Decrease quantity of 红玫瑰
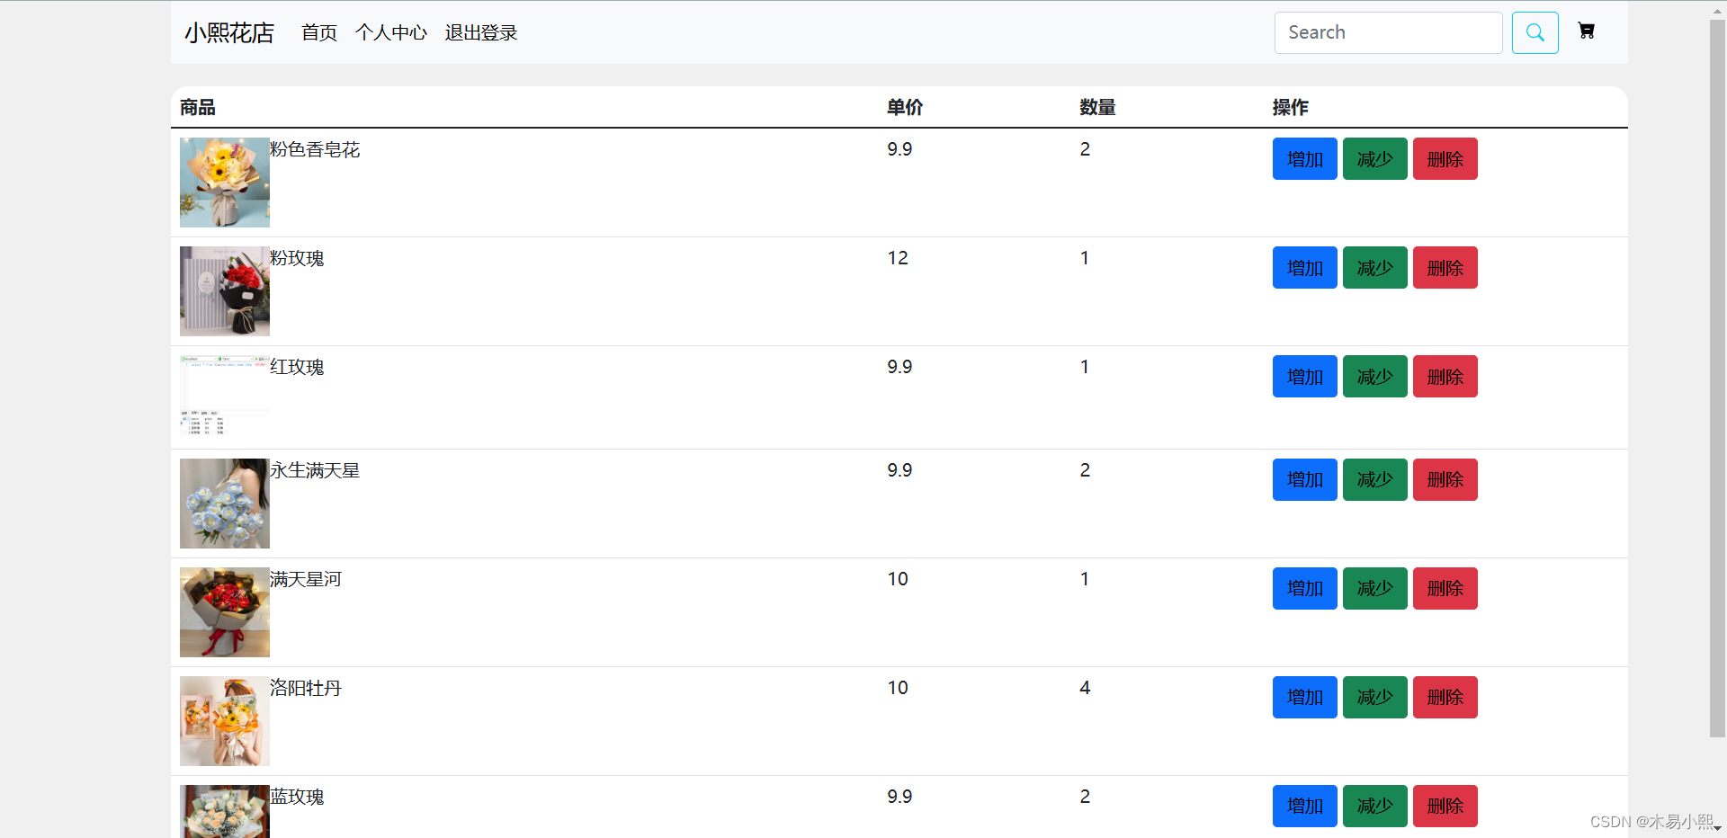The height and width of the screenshot is (838, 1727). 1374,377
